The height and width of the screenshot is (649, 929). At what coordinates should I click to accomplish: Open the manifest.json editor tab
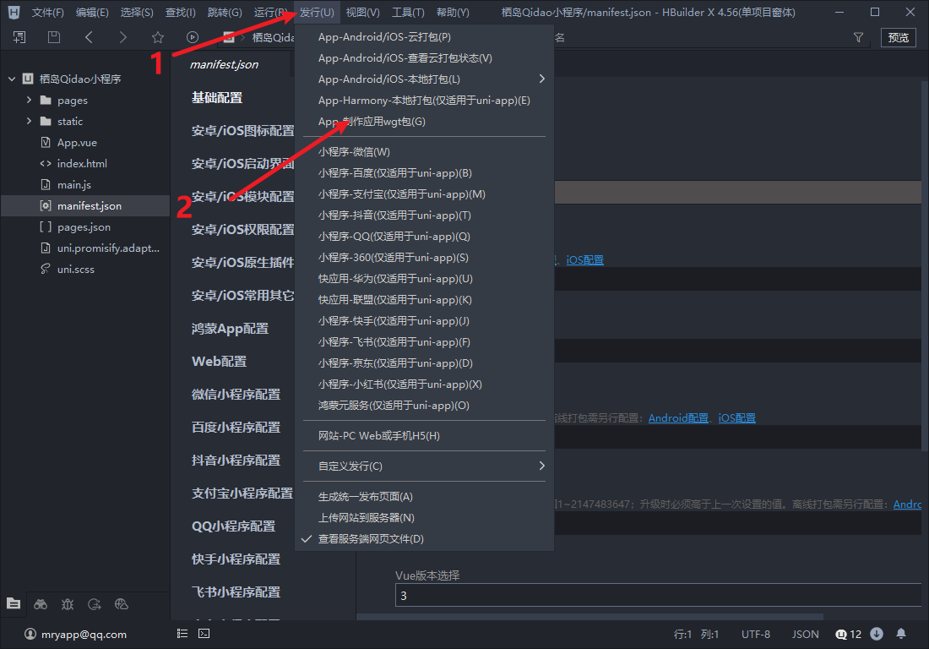click(x=224, y=64)
